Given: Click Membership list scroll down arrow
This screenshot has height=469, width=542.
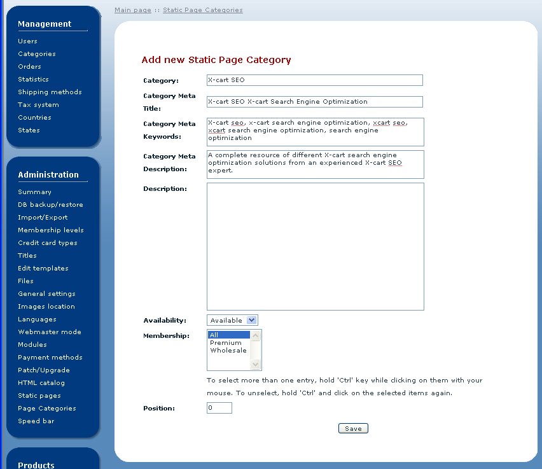Looking at the screenshot, I should tap(256, 364).
